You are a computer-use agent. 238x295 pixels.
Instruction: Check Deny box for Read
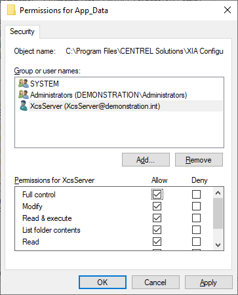coord(196,241)
